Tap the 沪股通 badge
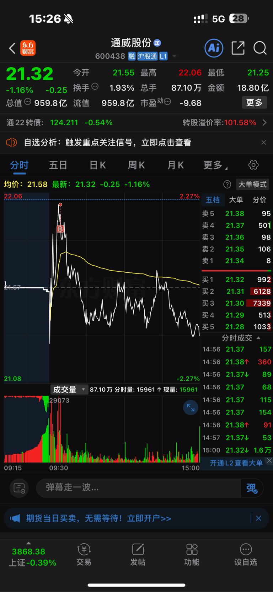 (x=148, y=56)
